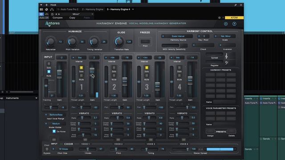285x160 pixels.
Task: Open the routing view icon
Action: 52,9
